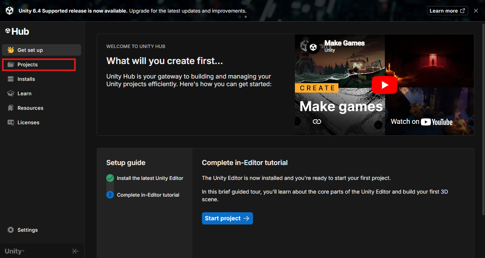Viewport: 485px width, 258px height.
Task: Click the YouTube play button on video
Action: tap(384, 85)
